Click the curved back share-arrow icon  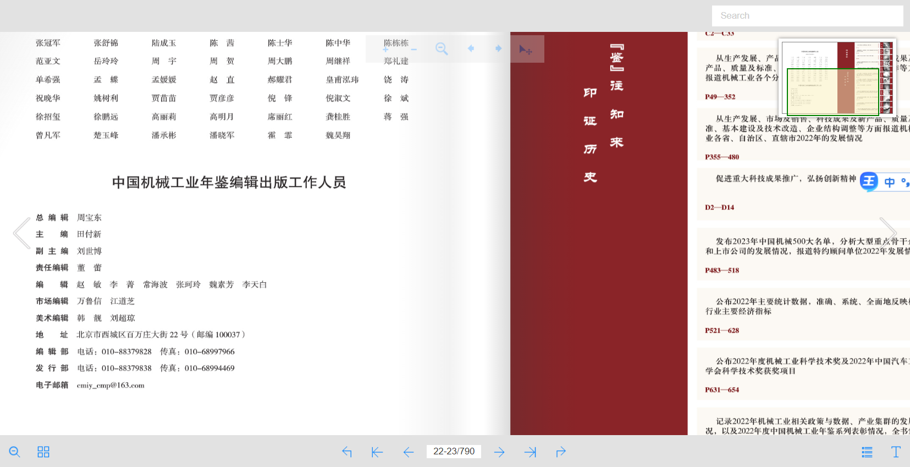click(x=347, y=452)
